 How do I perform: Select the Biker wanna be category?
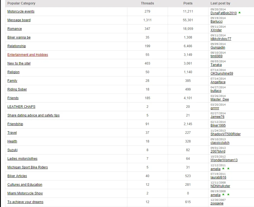[19, 37]
